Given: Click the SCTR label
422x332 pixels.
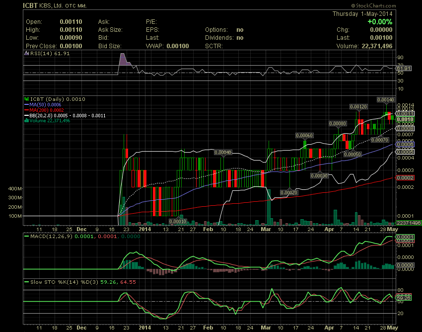Looking at the screenshot, I should (214, 46).
